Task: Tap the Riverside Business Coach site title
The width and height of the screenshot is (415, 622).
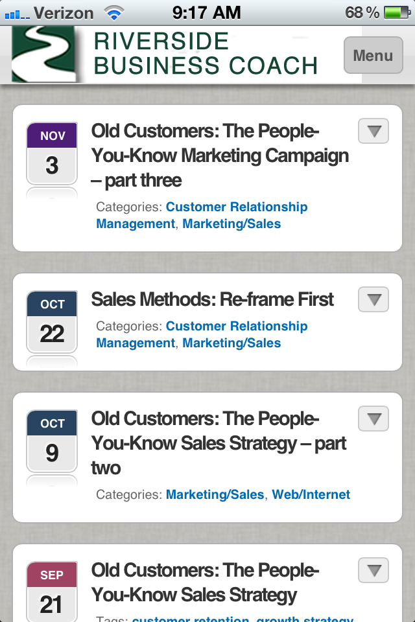Action: pyautogui.click(x=206, y=54)
